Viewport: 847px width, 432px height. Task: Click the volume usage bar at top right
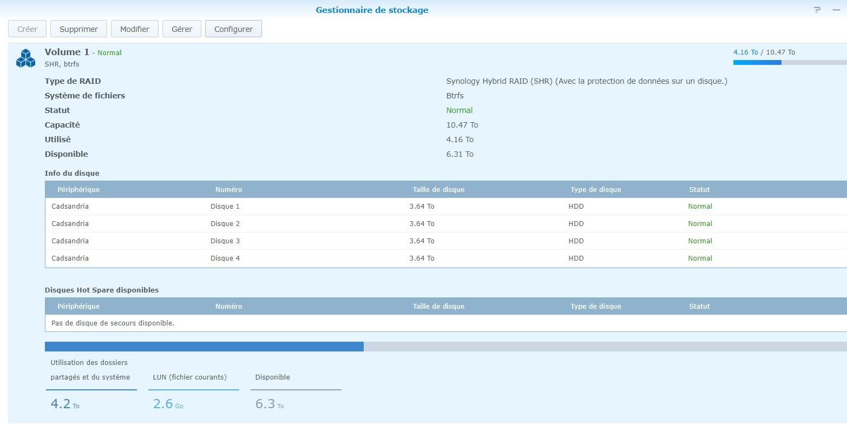click(x=790, y=63)
